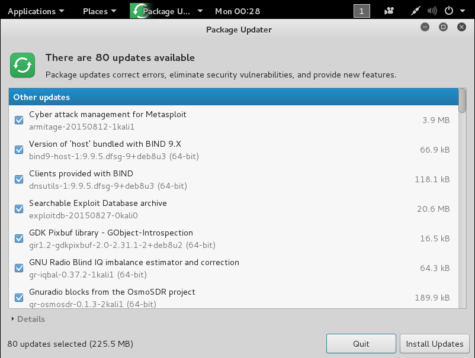Screen dimensions: 475x358
Task: Expand the Details section
Action: pos(28,319)
